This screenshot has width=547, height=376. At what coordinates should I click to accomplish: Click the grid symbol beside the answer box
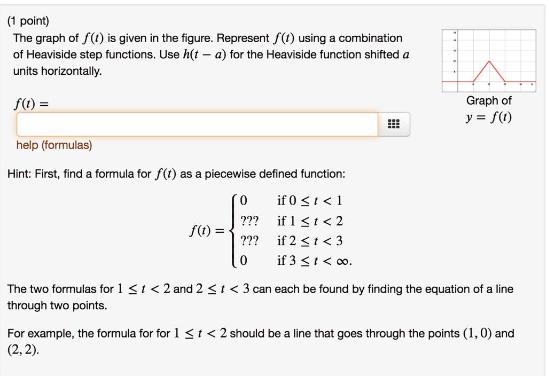tap(394, 123)
